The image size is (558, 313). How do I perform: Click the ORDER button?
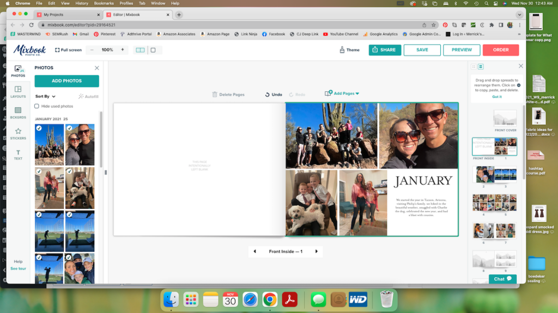(500, 49)
